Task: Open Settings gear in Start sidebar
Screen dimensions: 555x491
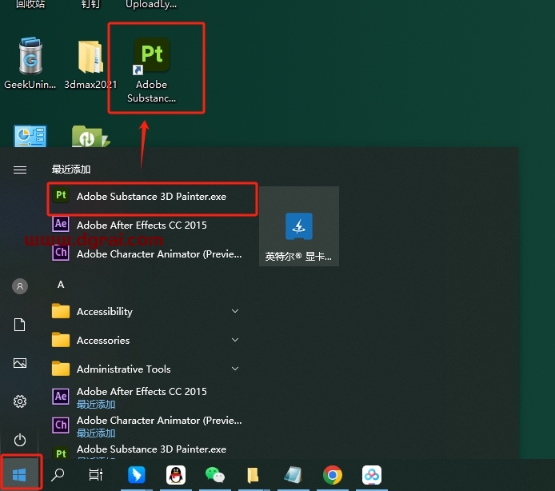Action: coord(20,401)
